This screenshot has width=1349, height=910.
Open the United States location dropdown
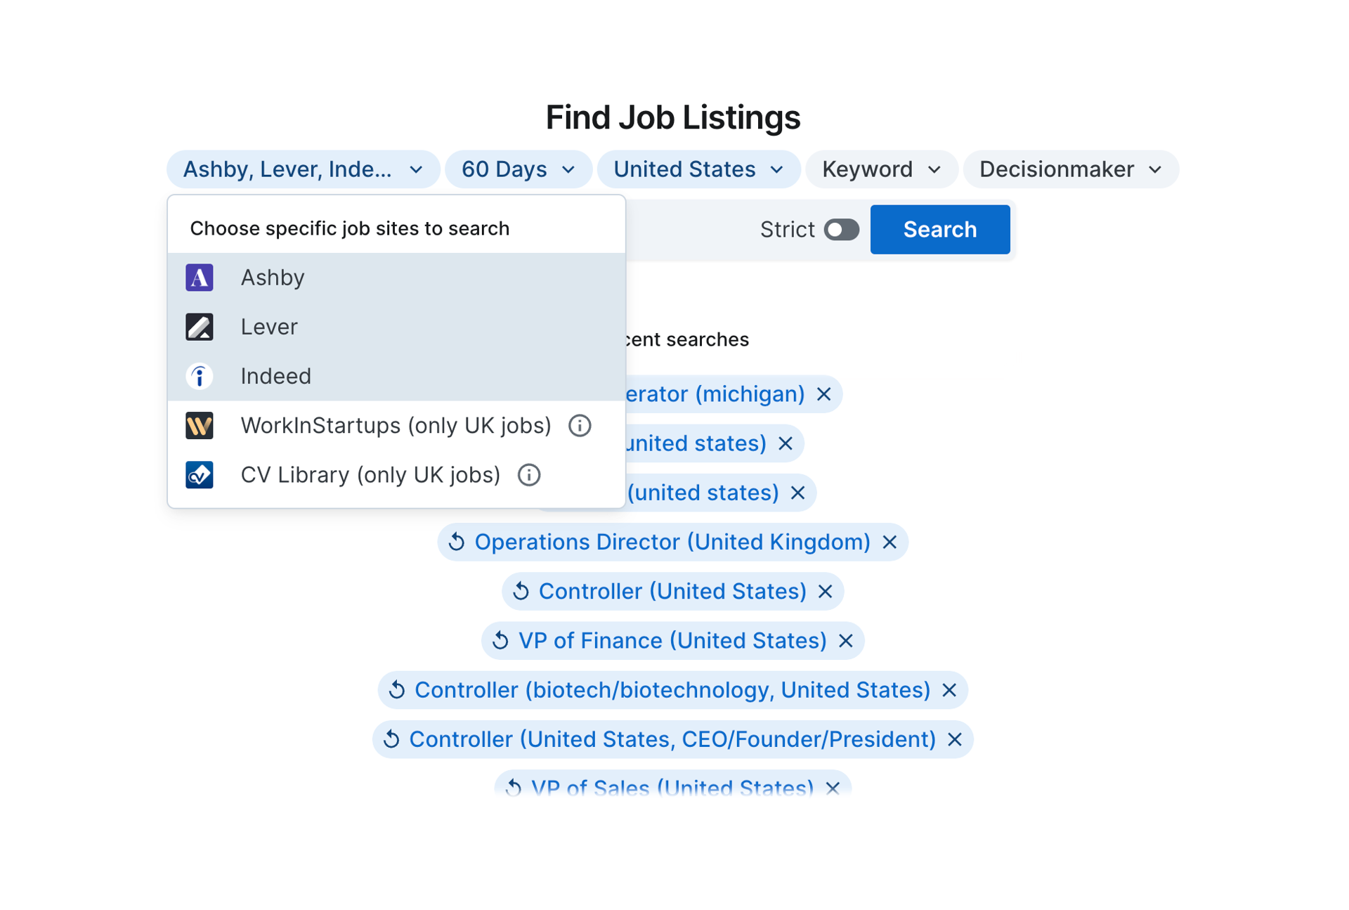[698, 169]
